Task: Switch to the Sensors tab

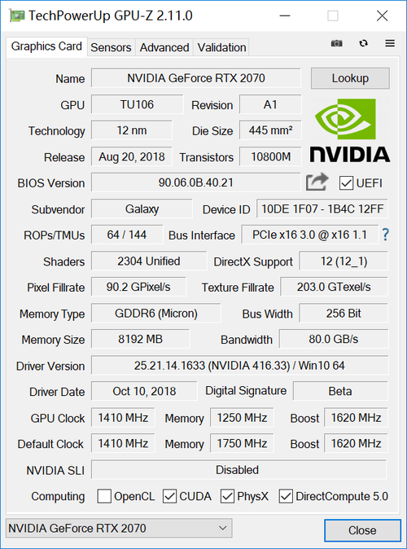Action: [111, 47]
